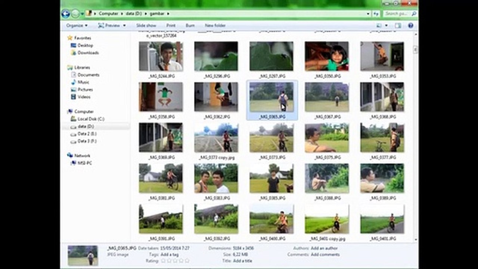This screenshot has height=269, width=478.
Task: Open the Pictures library
Action: click(x=82, y=90)
